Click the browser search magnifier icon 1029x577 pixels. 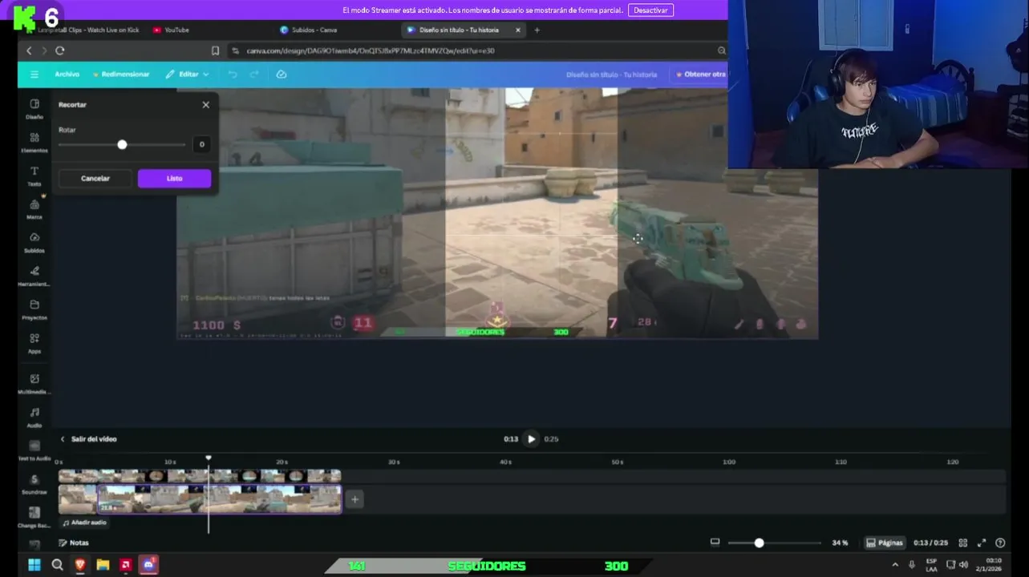[x=721, y=50]
